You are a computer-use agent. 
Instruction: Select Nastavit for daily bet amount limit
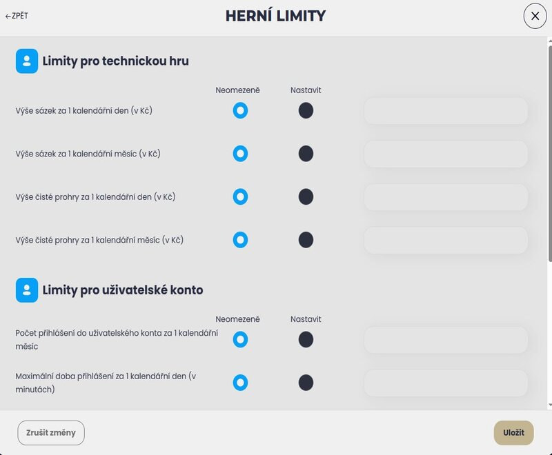(x=306, y=110)
